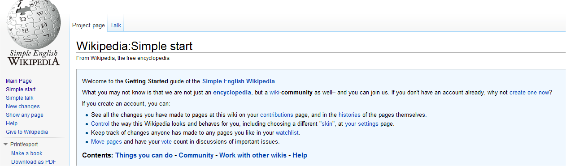Open the skin link
The width and height of the screenshot is (566, 166).
tap(327, 124)
